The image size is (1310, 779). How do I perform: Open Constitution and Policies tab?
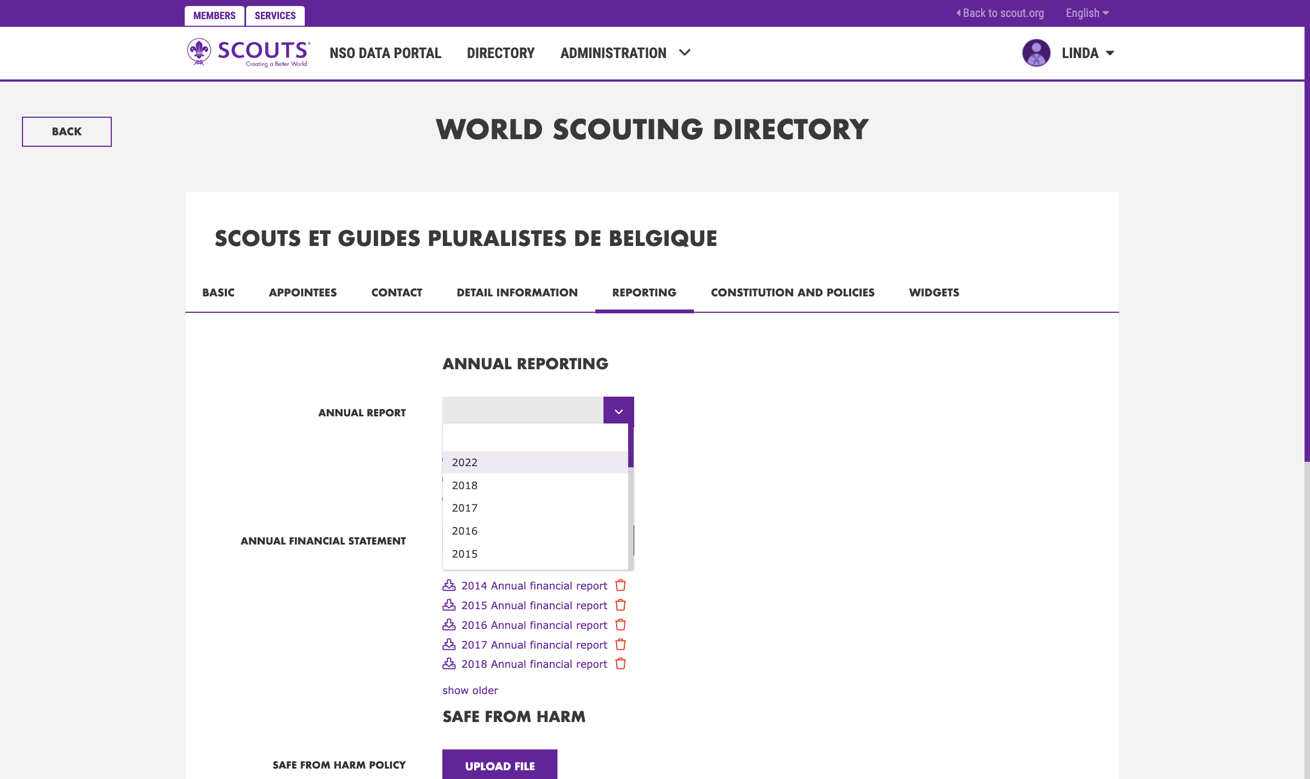pyautogui.click(x=793, y=293)
